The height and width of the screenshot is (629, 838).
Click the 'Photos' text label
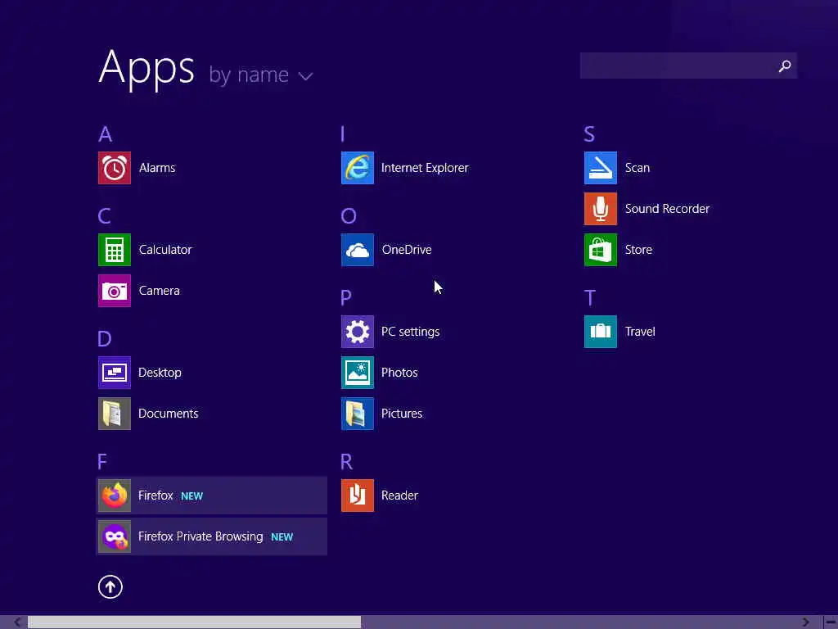[x=399, y=373]
